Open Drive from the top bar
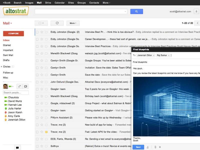Image resolution: width=200 pixels, height=150 pixels. pyautogui.click(x=48, y=3)
